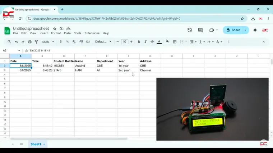This screenshot has height=153, width=273.
Task: Open the zoom 100% dropdown
Action: (47, 42)
